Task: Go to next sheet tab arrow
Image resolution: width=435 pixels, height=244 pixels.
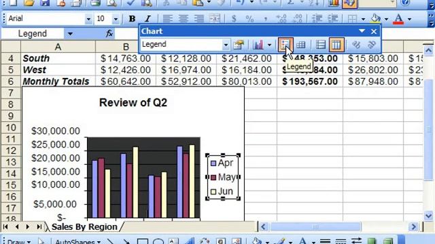Action: (28, 227)
